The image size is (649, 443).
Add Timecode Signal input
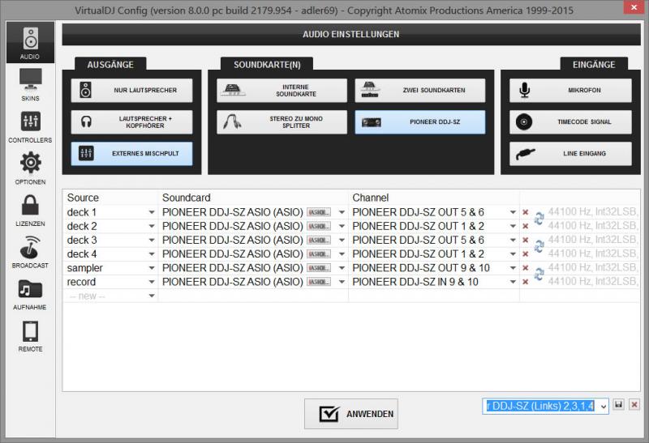570,122
